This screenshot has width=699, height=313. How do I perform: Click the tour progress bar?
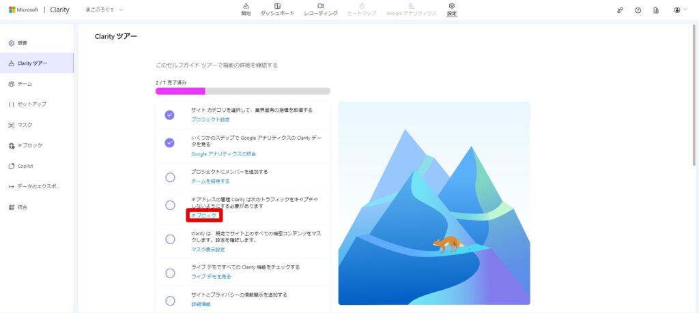[242, 91]
